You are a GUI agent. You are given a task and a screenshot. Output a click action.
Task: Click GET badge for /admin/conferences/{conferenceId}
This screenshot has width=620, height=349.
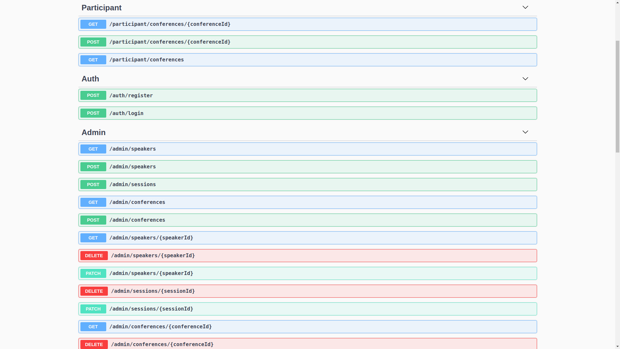pos(93,327)
